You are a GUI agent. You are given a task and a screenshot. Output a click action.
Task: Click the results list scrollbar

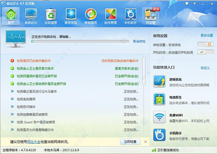144,71
